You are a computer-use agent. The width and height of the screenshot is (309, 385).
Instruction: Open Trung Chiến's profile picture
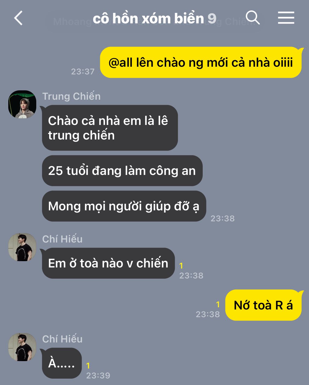[x=22, y=104]
